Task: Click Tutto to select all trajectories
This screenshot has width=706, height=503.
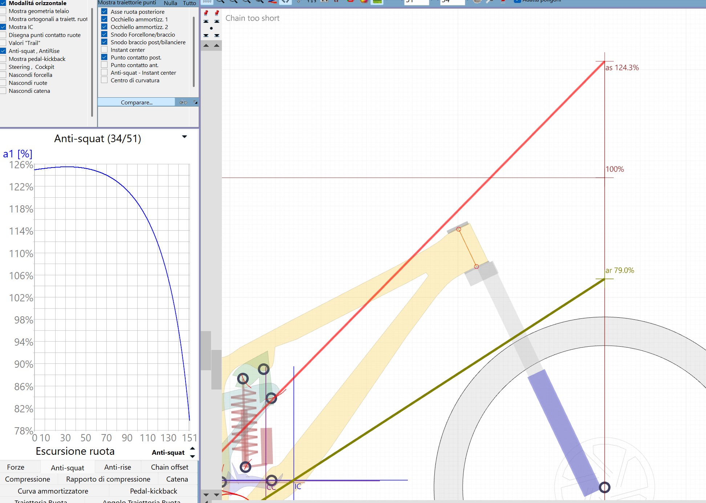Action: (x=189, y=3)
